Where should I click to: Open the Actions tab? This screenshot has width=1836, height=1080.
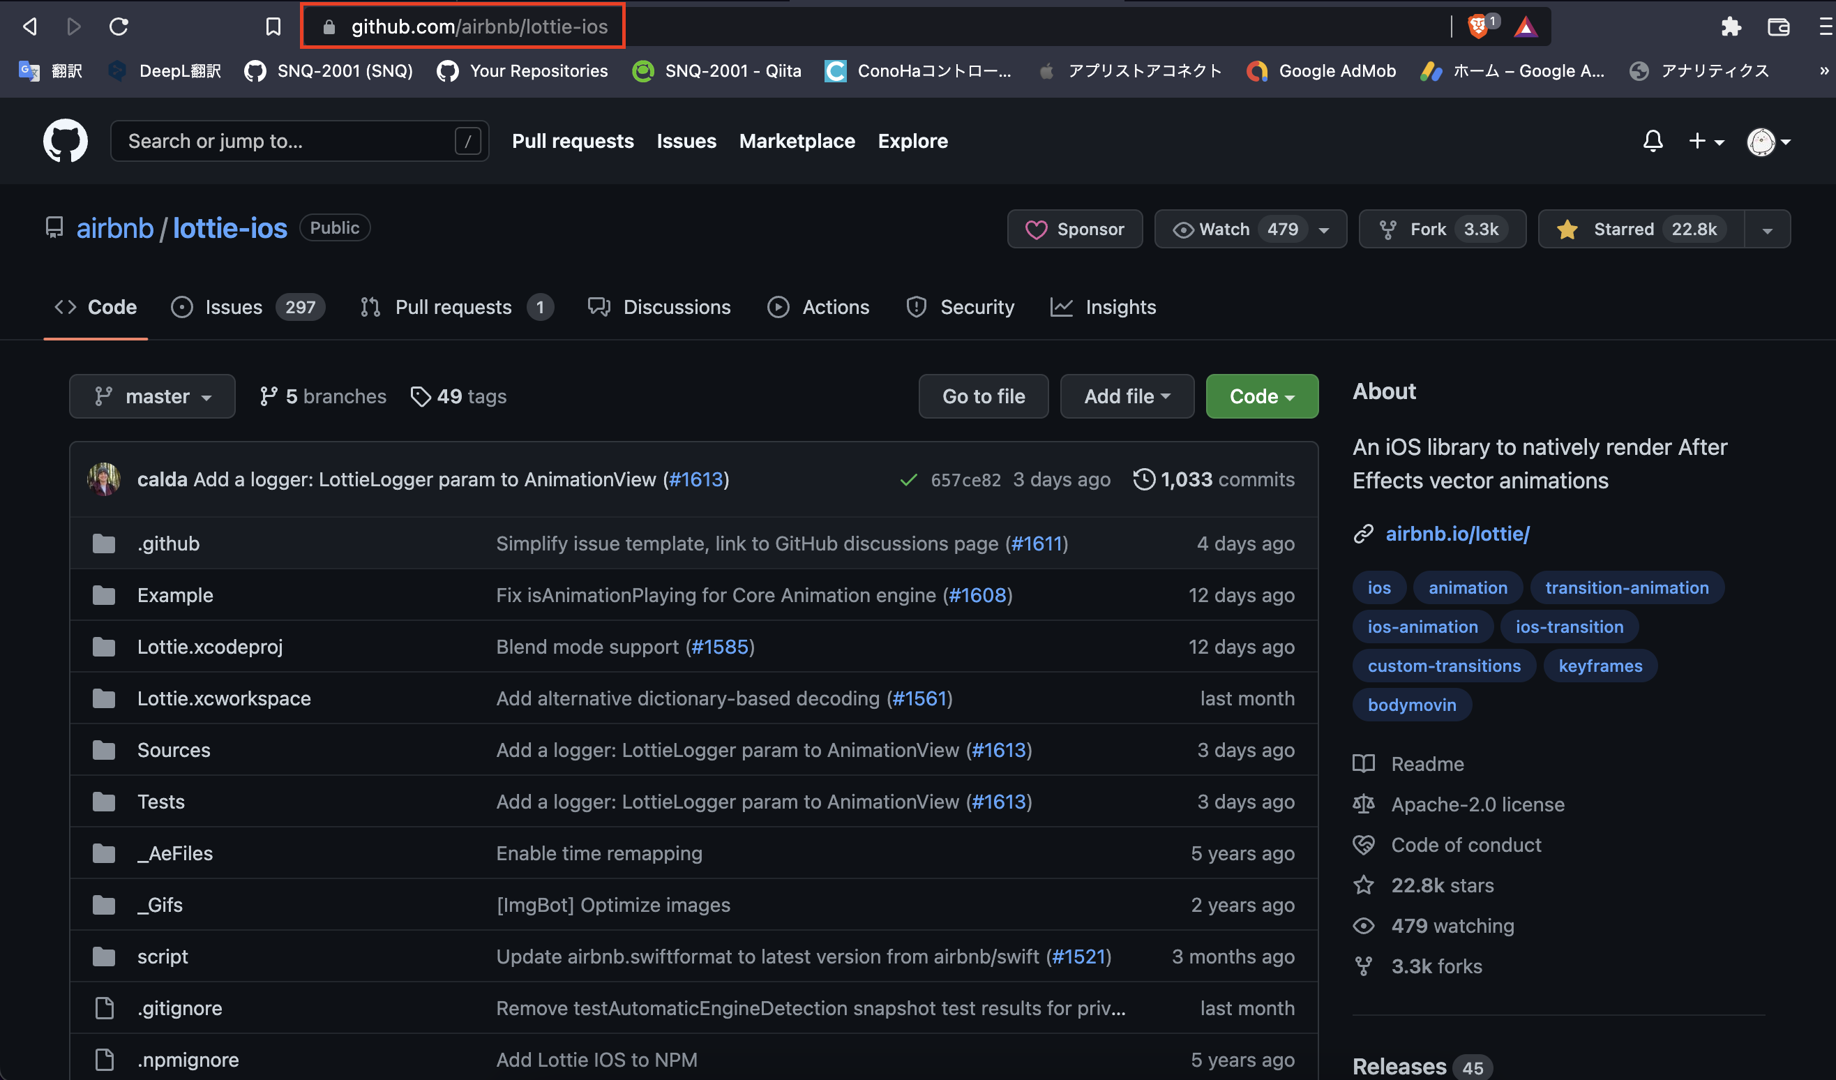point(819,307)
